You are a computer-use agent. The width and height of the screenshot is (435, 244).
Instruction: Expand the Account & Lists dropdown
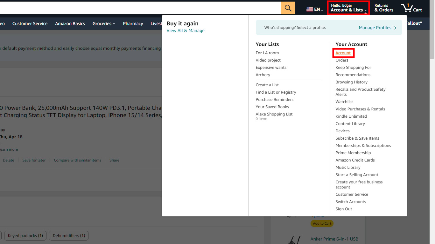[348, 8]
